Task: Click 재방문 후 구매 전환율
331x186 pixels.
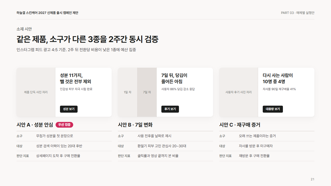Action: (x=254, y=156)
